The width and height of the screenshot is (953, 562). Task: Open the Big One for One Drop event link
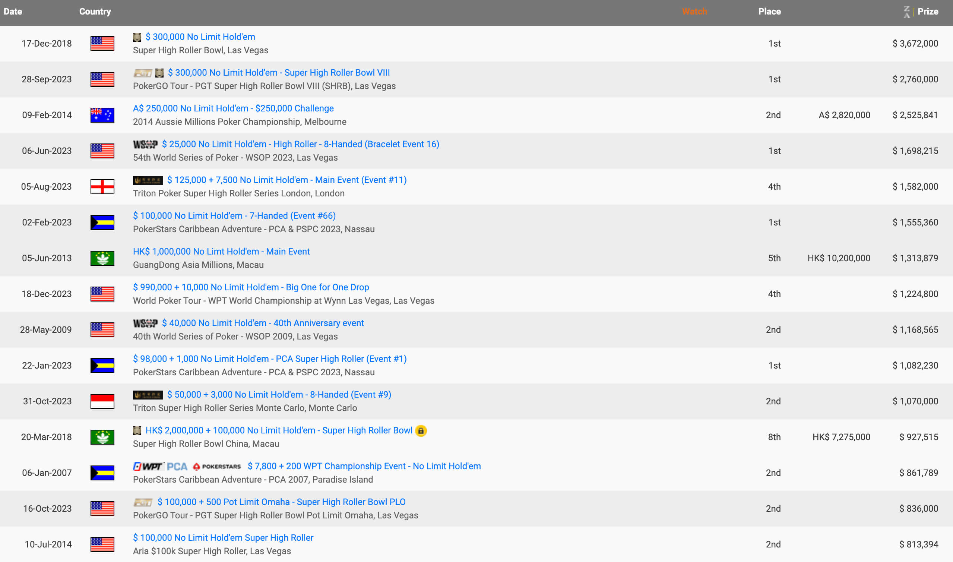251,287
